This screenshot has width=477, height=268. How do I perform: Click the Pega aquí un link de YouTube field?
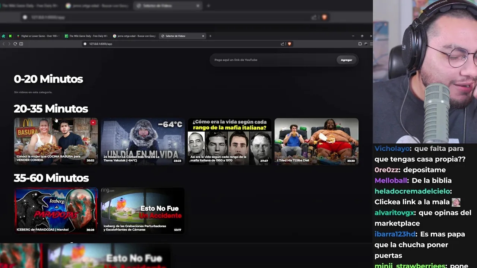point(274,60)
